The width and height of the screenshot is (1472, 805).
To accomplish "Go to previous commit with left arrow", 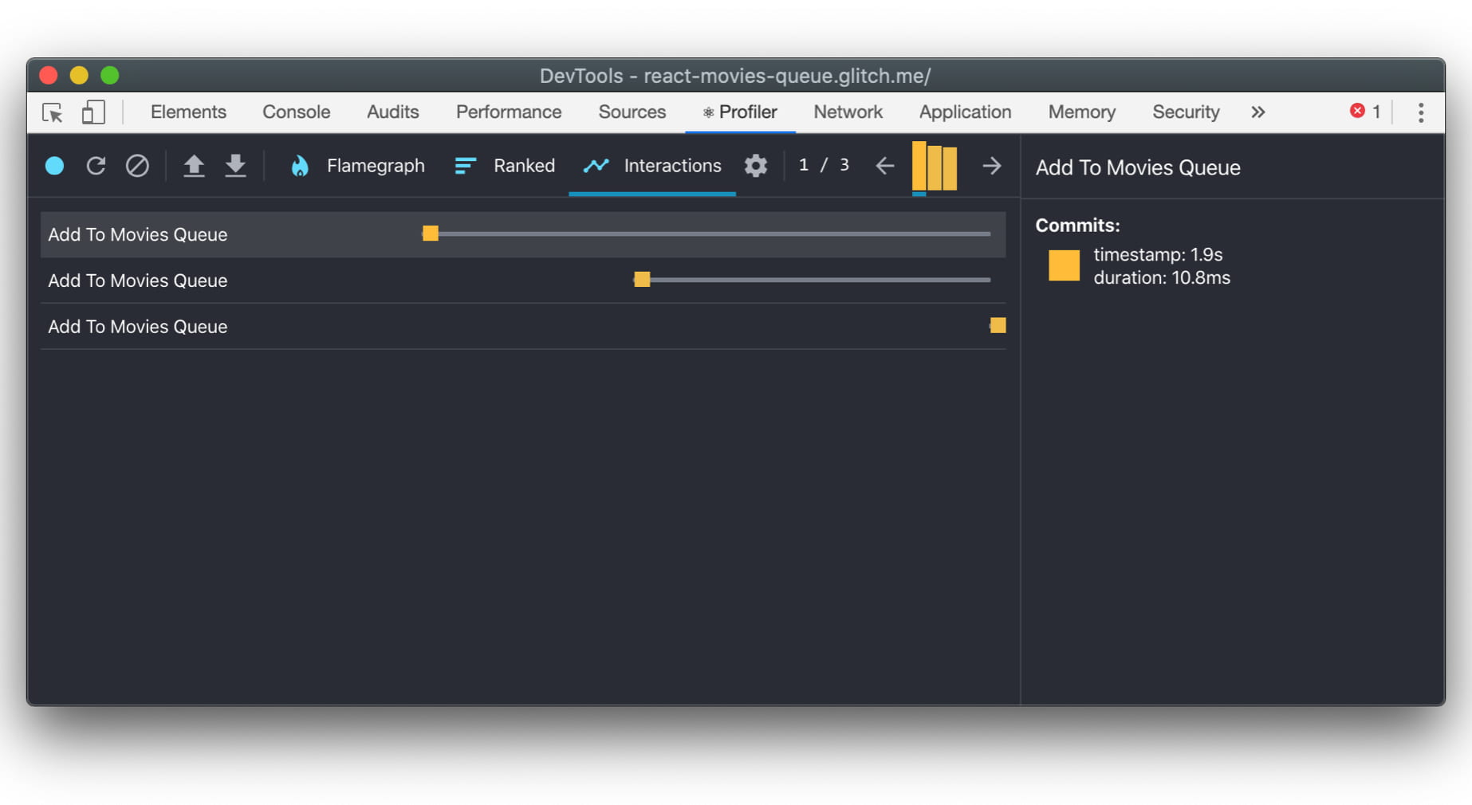I will [x=884, y=166].
